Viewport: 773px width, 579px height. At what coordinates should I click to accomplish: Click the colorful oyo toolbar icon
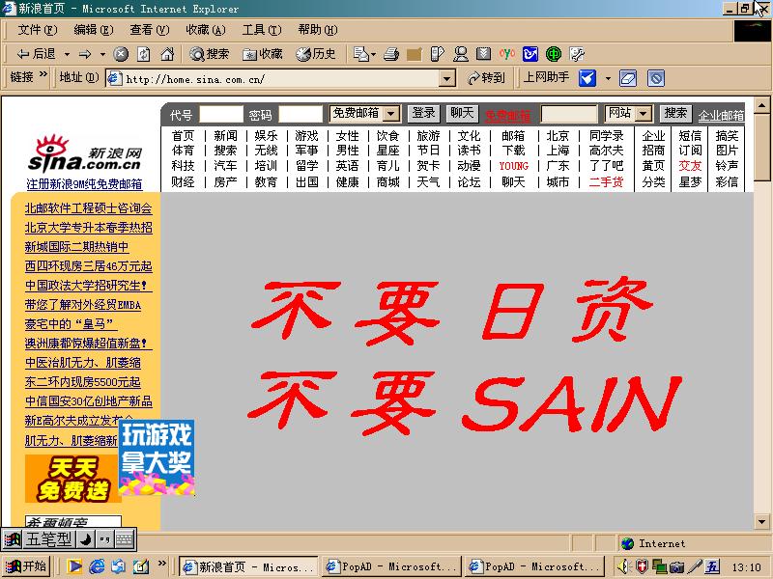(506, 53)
